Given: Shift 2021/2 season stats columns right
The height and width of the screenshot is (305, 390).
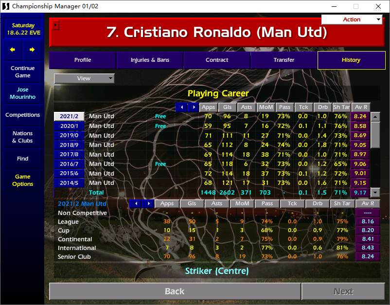Looking at the screenshot, I should pyautogui.click(x=148, y=203).
